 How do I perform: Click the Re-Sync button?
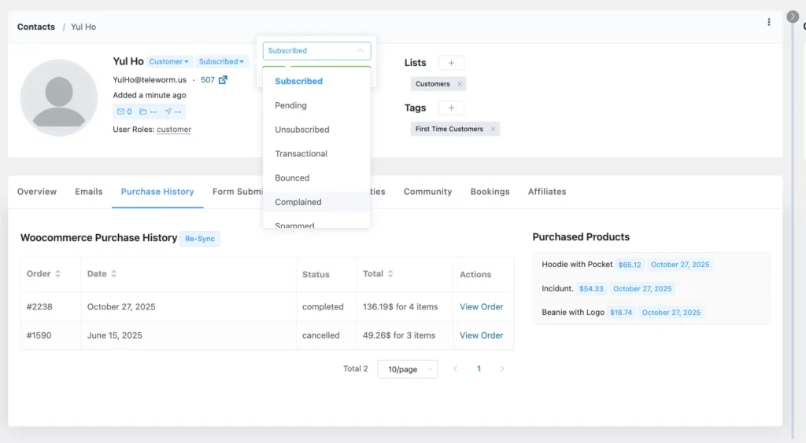200,239
